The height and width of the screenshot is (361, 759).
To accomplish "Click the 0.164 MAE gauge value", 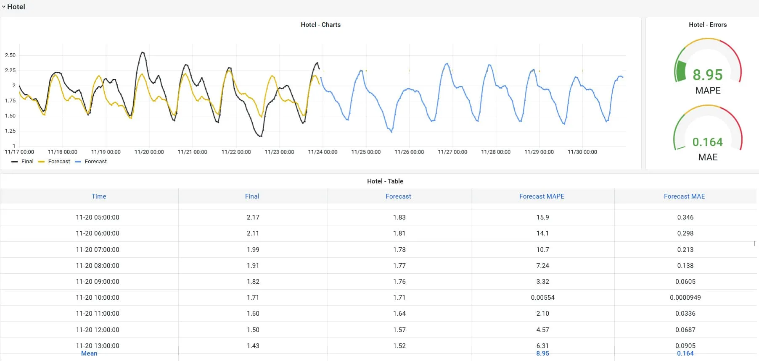I will 708,142.
